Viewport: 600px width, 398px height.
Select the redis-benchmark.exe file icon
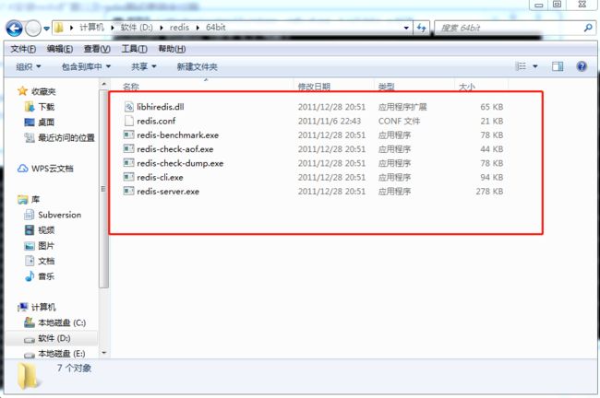coord(129,135)
